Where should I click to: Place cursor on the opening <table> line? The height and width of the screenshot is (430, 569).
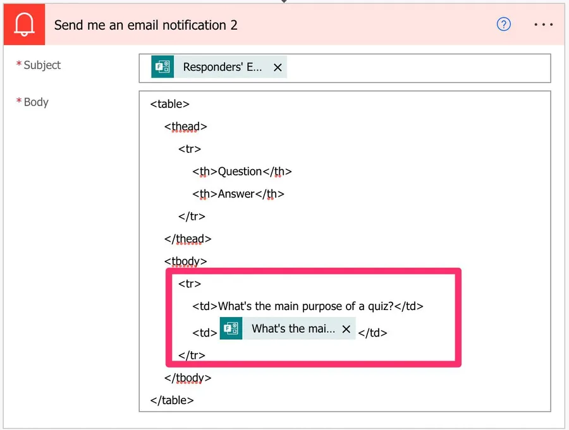[169, 104]
